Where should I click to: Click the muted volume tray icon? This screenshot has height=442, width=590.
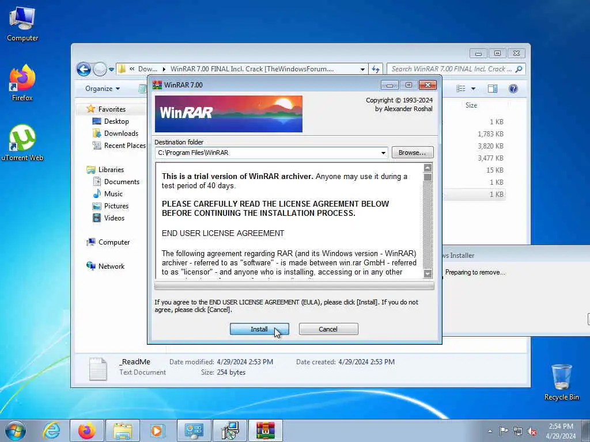coord(532,431)
